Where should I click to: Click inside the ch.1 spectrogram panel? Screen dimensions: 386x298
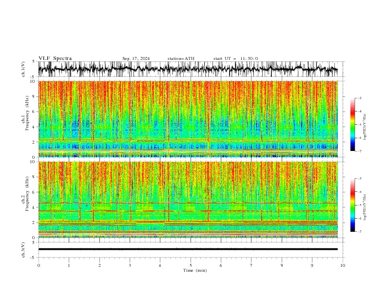[x=188, y=119]
